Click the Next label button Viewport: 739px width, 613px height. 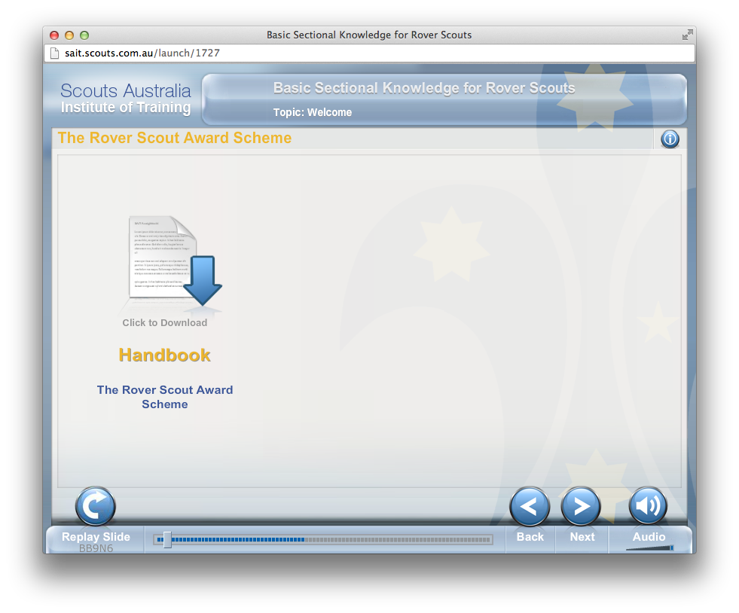pyautogui.click(x=582, y=537)
